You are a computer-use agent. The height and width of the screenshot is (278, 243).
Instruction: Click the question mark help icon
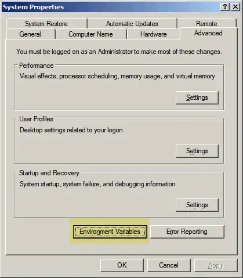tap(225, 7)
